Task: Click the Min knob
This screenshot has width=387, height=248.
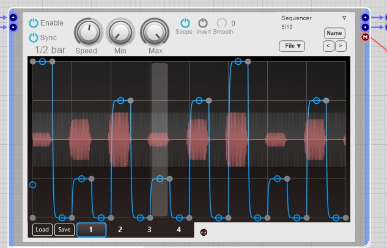Action: click(x=120, y=30)
